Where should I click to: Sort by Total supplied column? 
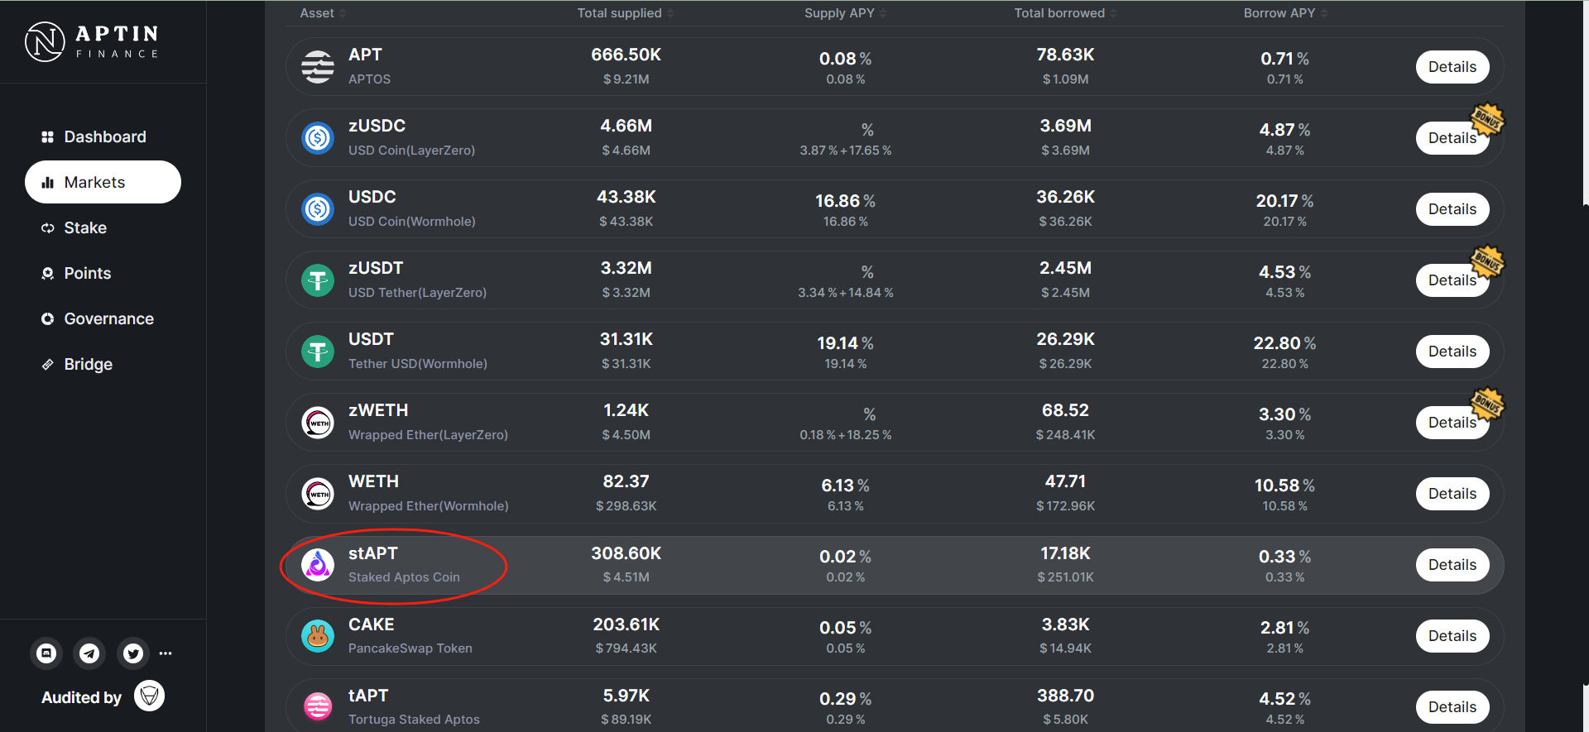pyautogui.click(x=625, y=13)
